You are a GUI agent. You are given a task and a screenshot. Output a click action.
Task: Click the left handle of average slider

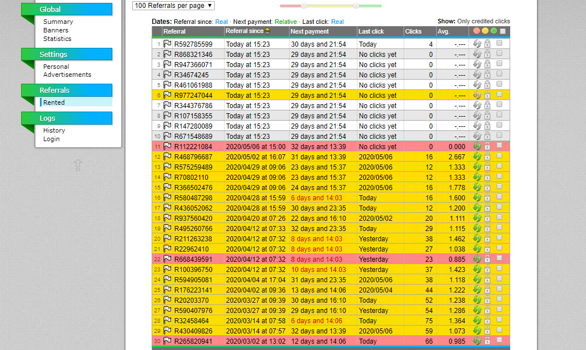pos(304,6)
